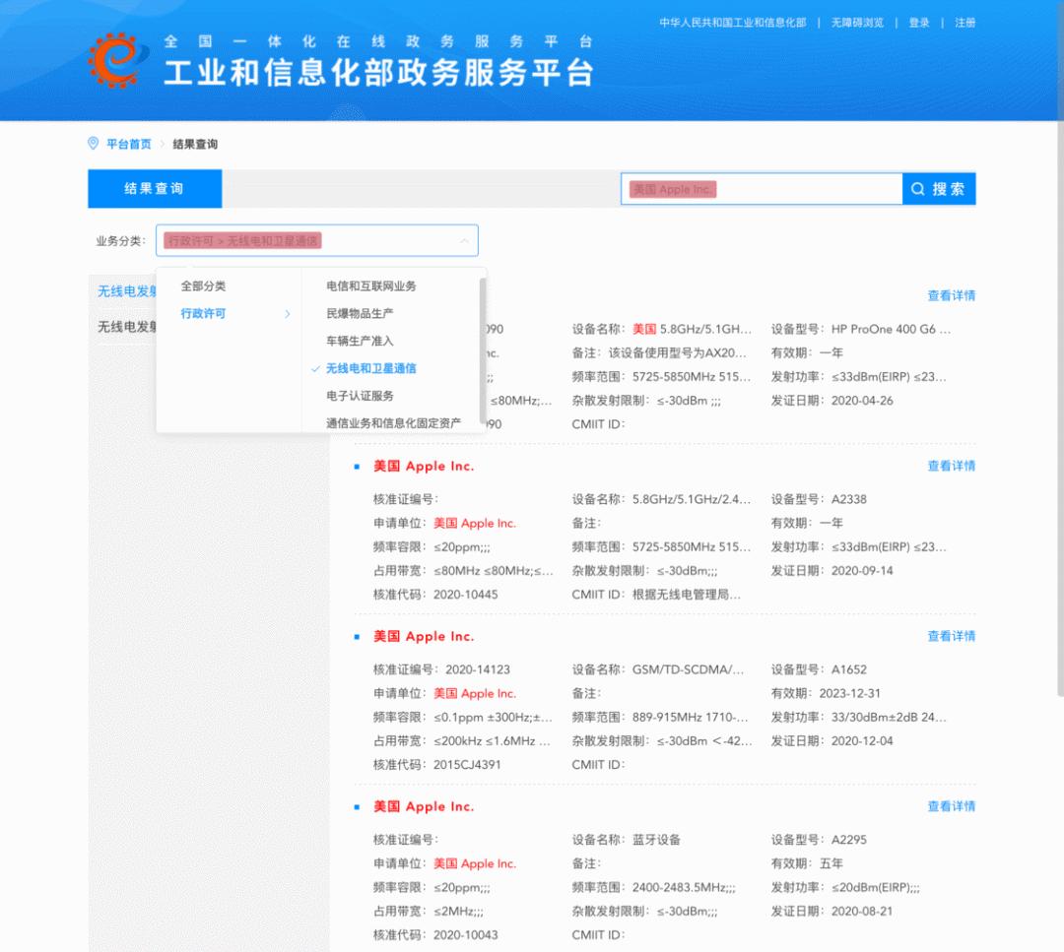The width and height of the screenshot is (1064, 952).
Task: Open the Apple Inc. title above A1652
Action: click(424, 636)
